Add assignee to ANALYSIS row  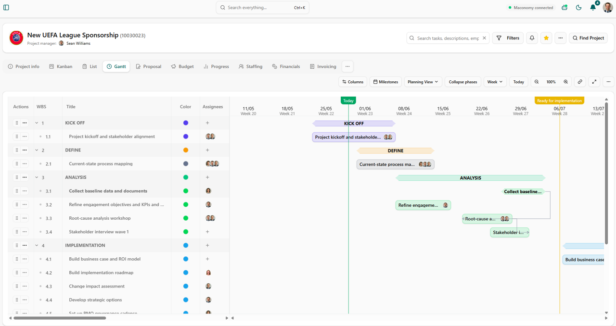[207, 177]
